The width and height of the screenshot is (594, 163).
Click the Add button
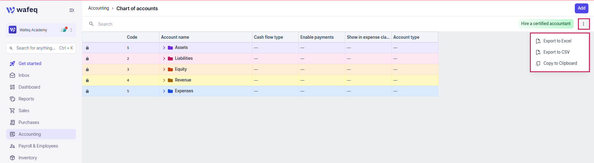(x=581, y=8)
